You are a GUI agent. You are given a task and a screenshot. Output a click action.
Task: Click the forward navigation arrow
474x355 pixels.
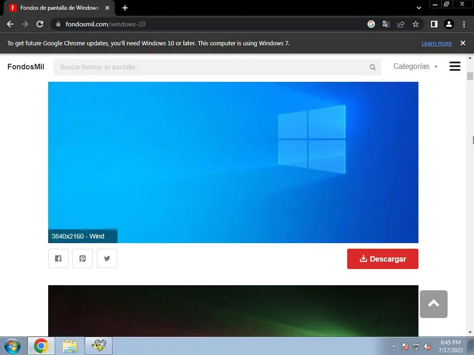pos(25,24)
